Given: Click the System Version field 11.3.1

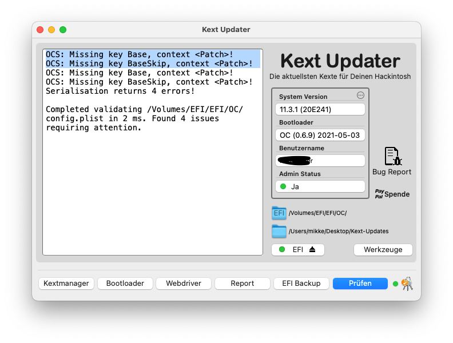Looking at the screenshot, I should (320, 109).
